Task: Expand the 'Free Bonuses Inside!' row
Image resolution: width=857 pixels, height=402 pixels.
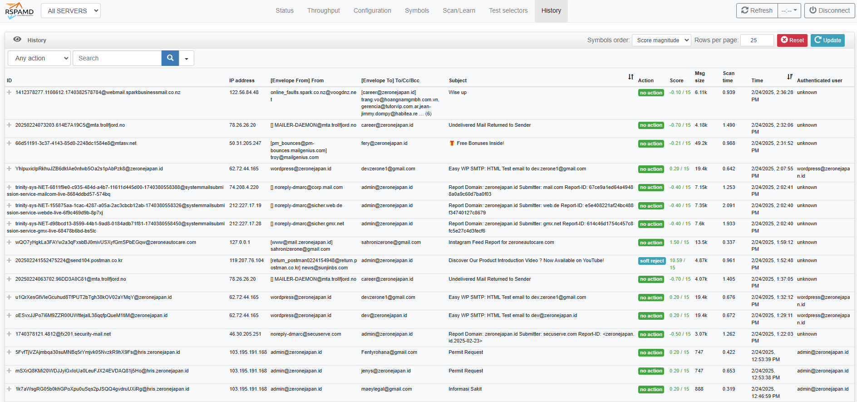Action: 9,143
